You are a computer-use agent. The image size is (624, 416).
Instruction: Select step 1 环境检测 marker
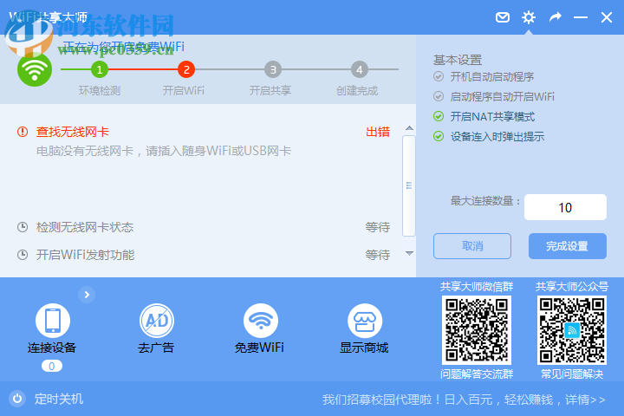pos(100,69)
